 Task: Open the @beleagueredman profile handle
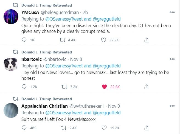click(60, 12)
